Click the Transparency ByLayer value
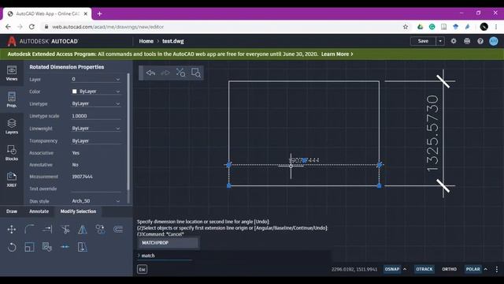The image size is (504, 284). 96,140
